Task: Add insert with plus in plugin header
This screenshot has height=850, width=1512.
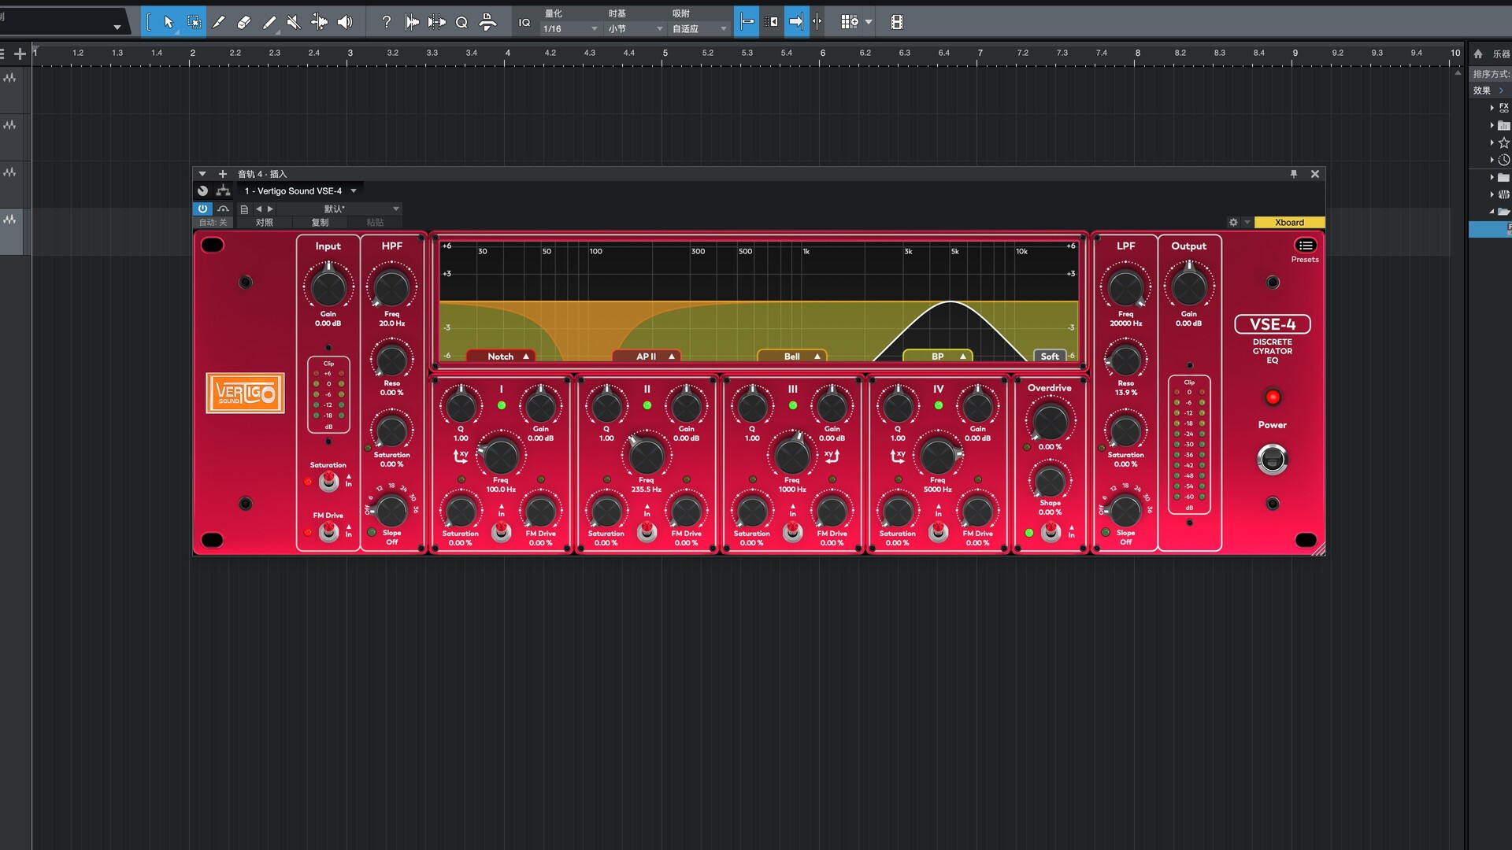Action: [222, 174]
